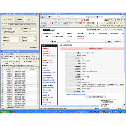Click the Italic icon in Excel toolbar
The height and width of the screenshot is (126, 126).
click(x=22, y=59)
